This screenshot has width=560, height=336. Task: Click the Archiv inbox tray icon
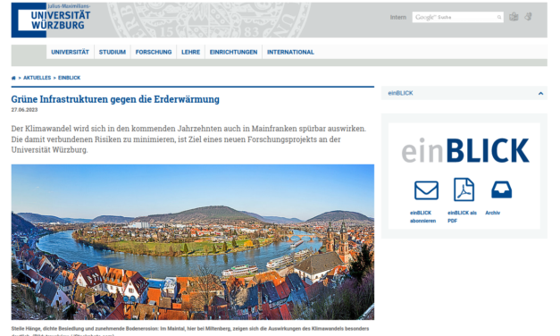501,189
